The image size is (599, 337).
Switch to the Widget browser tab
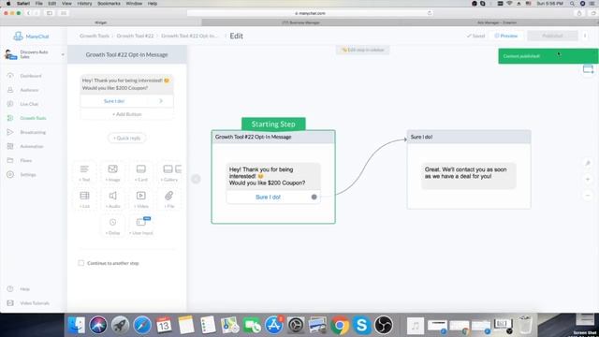(101, 22)
